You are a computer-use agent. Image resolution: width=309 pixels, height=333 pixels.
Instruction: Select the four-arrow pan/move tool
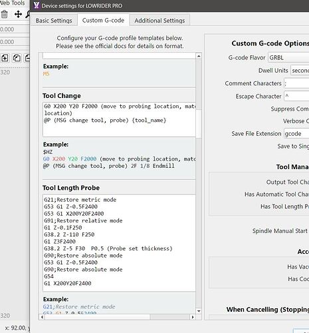(18, 15)
